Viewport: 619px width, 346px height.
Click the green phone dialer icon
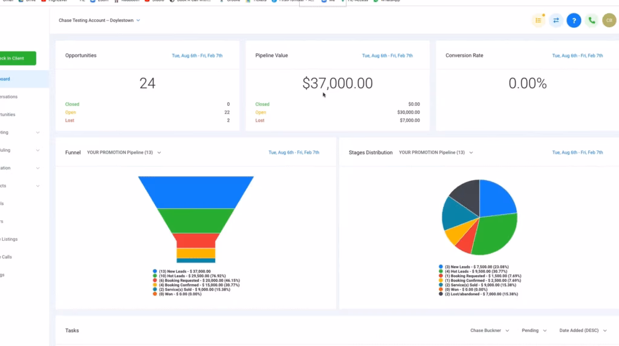click(x=592, y=20)
